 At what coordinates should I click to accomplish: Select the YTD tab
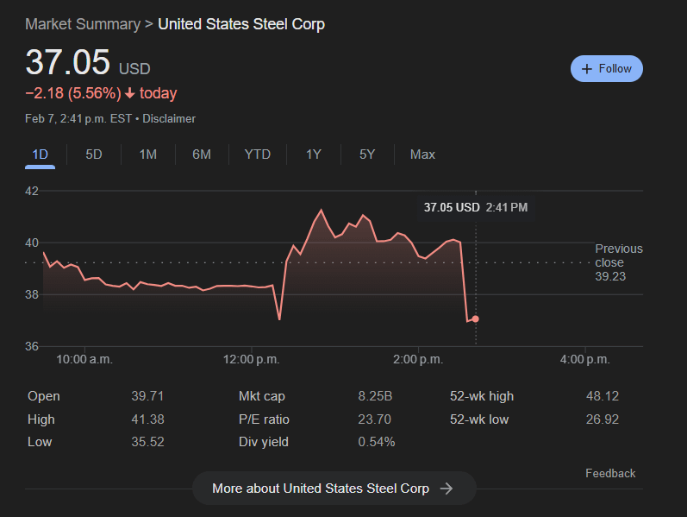(x=258, y=154)
